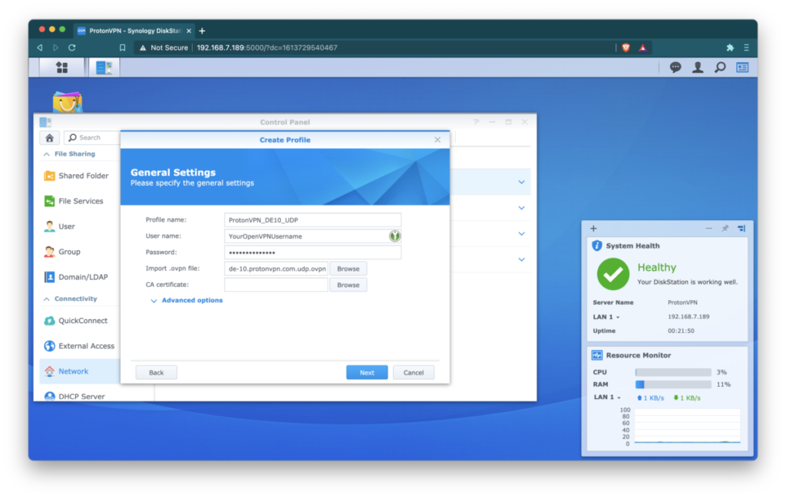The height and width of the screenshot is (498, 786).
Task: Go back in browser history
Action: pos(40,48)
